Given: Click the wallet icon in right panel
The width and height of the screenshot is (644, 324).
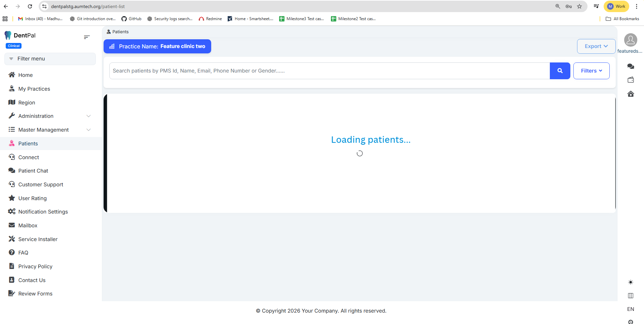Looking at the screenshot, I should coord(631,80).
